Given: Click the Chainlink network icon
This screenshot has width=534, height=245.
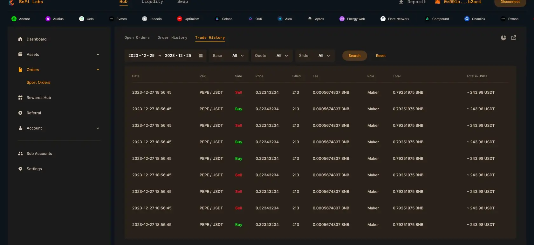Looking at the screenshot, I should pos(467,19).
